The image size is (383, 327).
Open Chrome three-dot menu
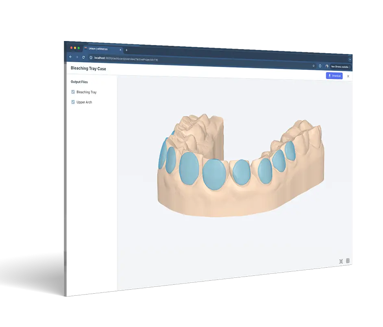click(x=350, y=67)
